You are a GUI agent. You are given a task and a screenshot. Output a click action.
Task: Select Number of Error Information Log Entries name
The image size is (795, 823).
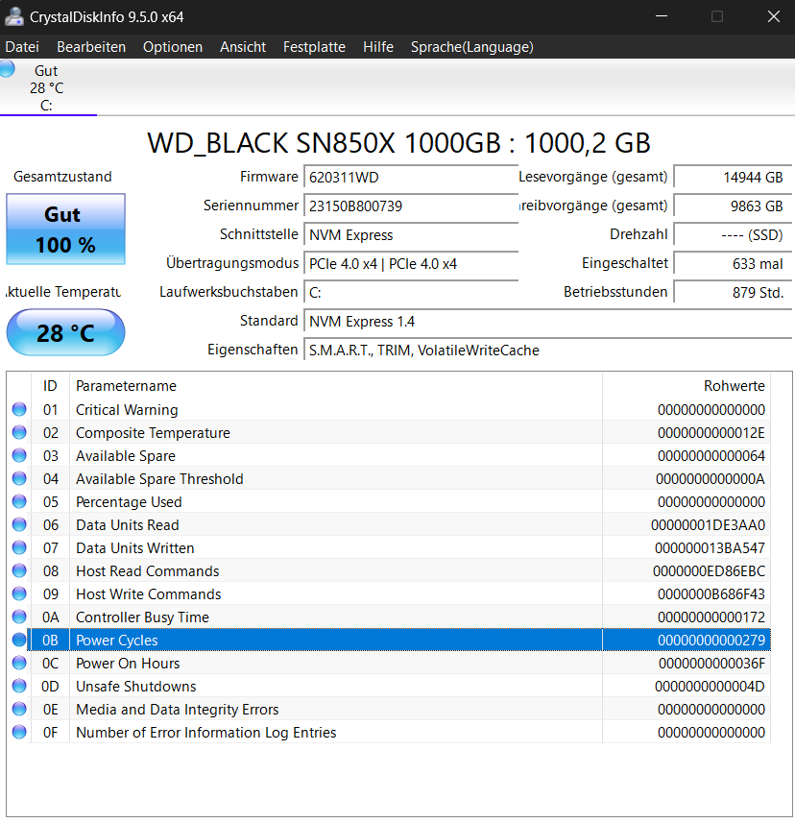[206, 734]
